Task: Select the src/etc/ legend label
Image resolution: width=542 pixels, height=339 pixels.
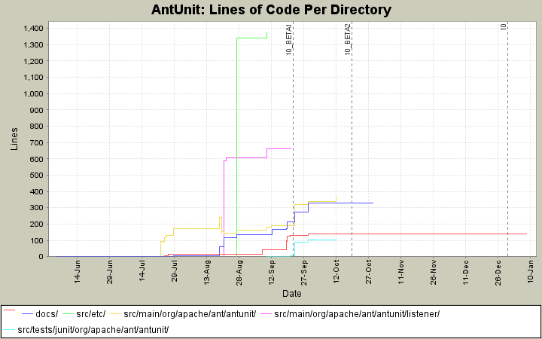Action: point(91,314)
